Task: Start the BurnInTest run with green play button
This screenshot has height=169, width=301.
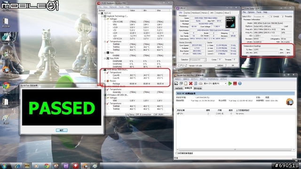Action: [x=230, y=84]
